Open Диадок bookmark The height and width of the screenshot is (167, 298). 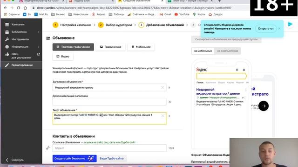click(216, 14)
